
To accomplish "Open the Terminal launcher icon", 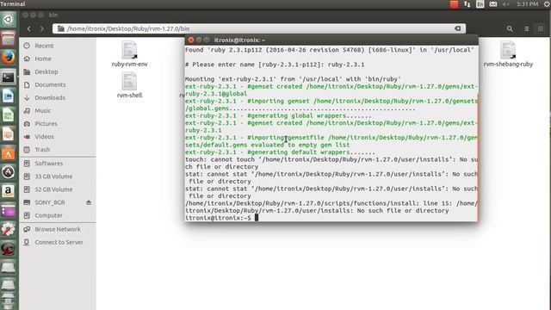I will (x=8, y=77).
